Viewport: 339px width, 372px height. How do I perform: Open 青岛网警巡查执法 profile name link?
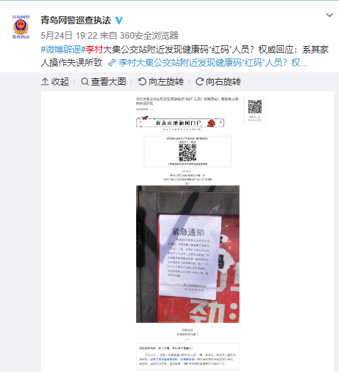tap(75, 20)
